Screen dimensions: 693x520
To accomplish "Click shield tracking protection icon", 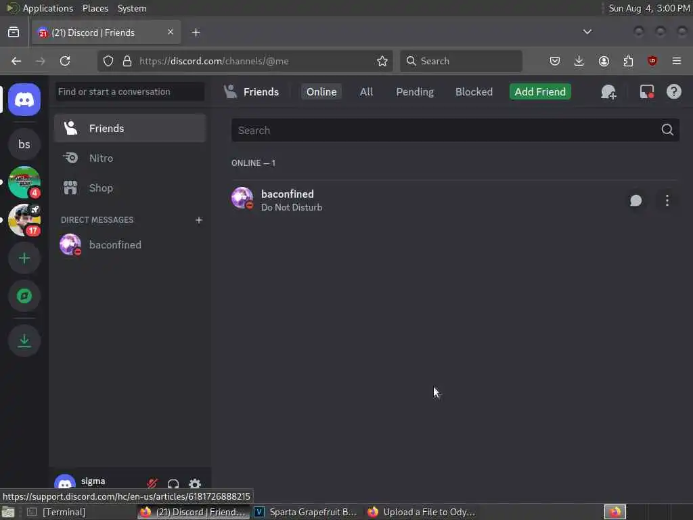I will [x=108, y=61].
